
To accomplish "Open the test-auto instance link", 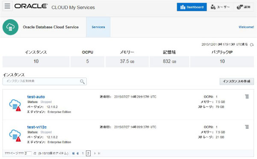I will (x=36, y=97).
